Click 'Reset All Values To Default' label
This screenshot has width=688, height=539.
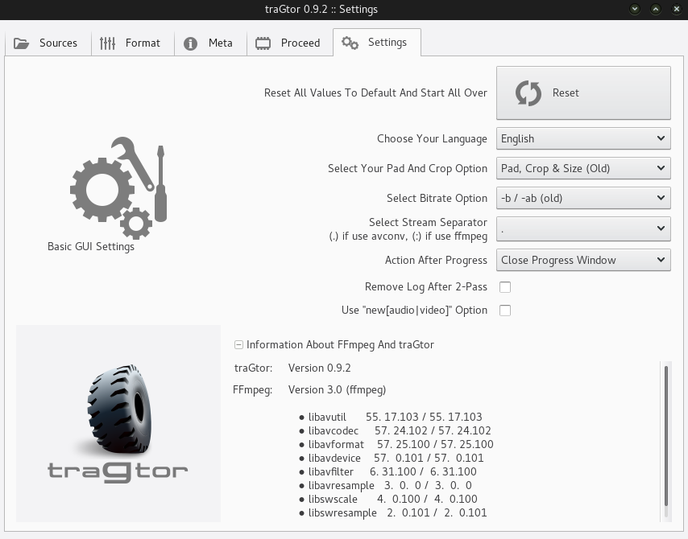(x=375, y=93)
